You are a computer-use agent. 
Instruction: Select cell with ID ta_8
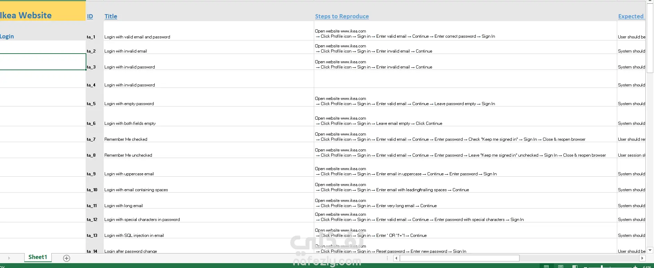(95, 150)
